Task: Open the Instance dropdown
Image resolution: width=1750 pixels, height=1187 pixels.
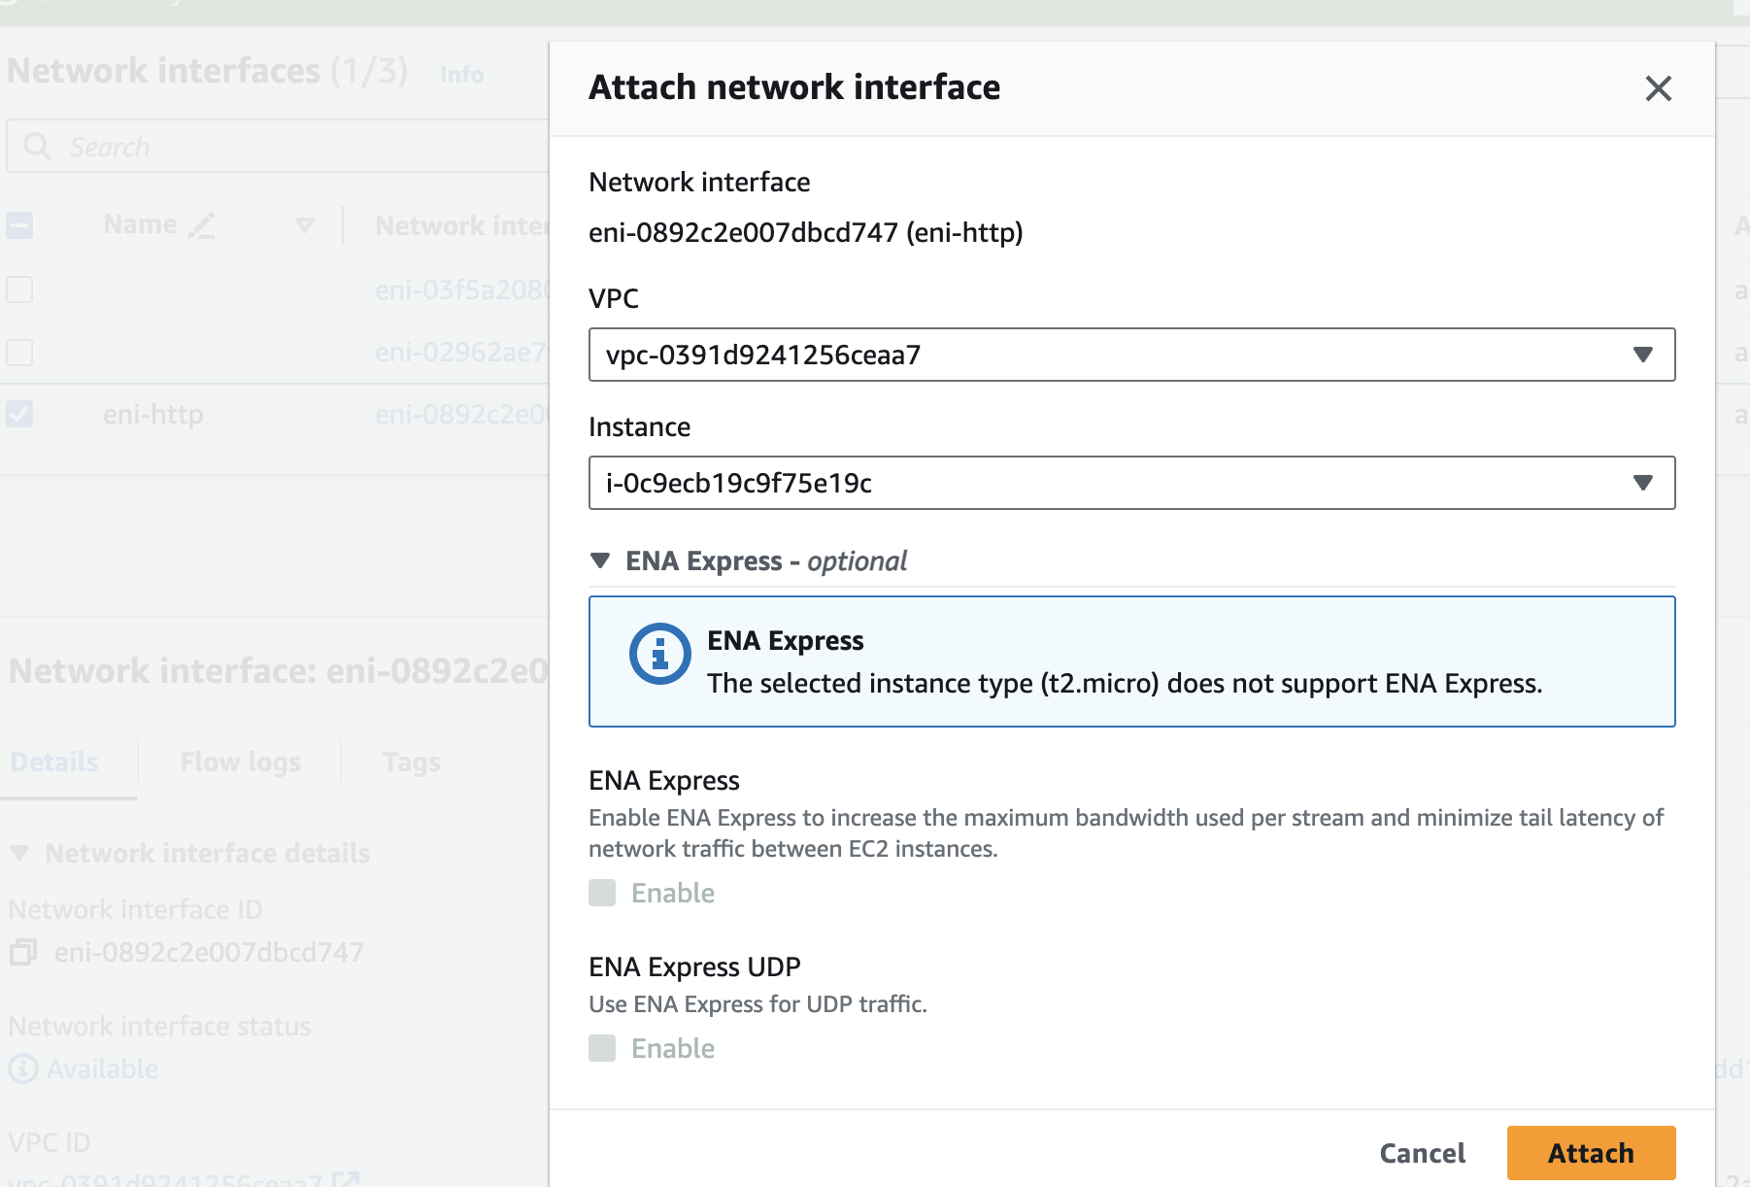Action: 1131,483
